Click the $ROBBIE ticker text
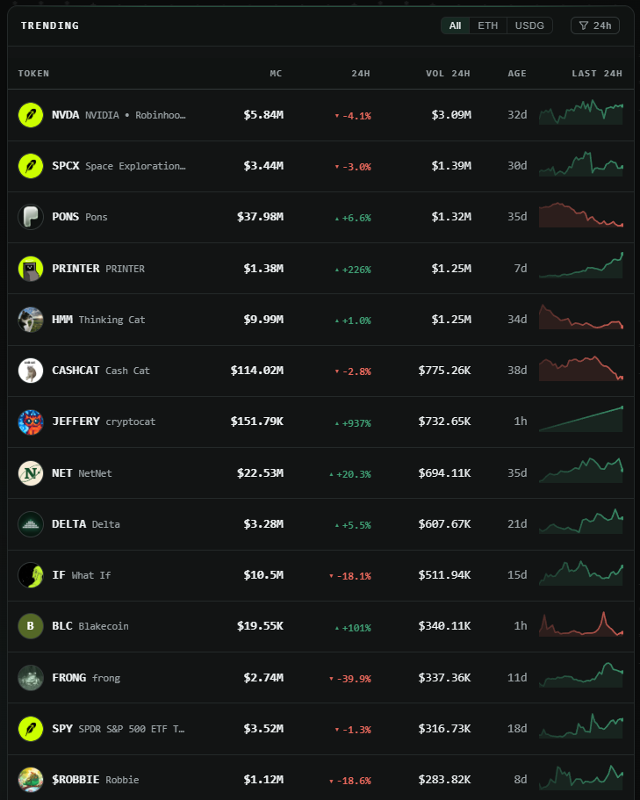This screenshot has width=640, height=800. click(76, 780)
